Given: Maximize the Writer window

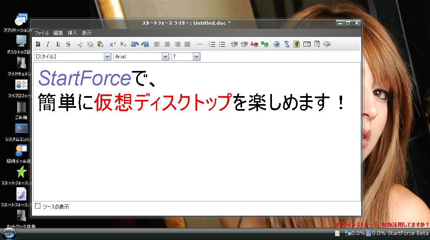Looking at the screenshot, I should coord(348,23).
